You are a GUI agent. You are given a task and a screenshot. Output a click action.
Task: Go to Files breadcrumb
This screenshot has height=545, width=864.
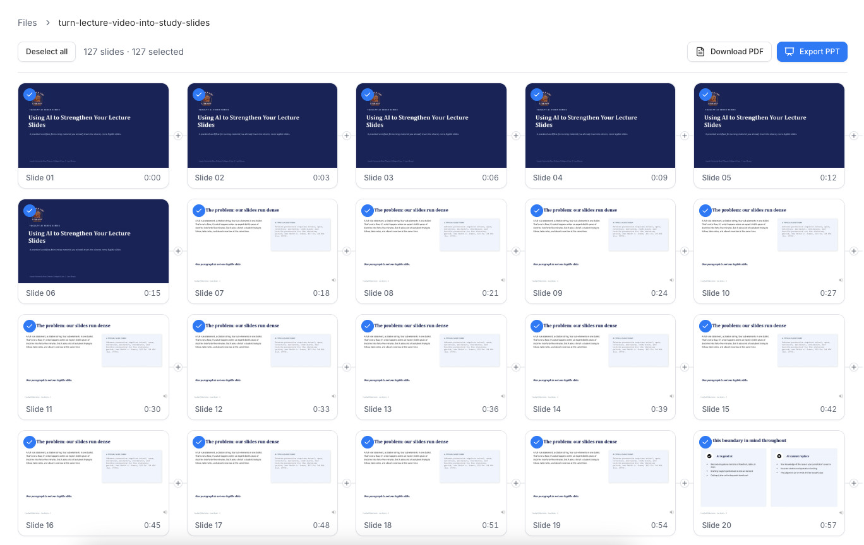tap(27, 23)
